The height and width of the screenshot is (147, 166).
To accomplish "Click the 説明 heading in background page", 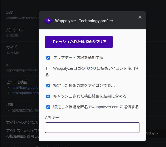I will coord(10,13).
